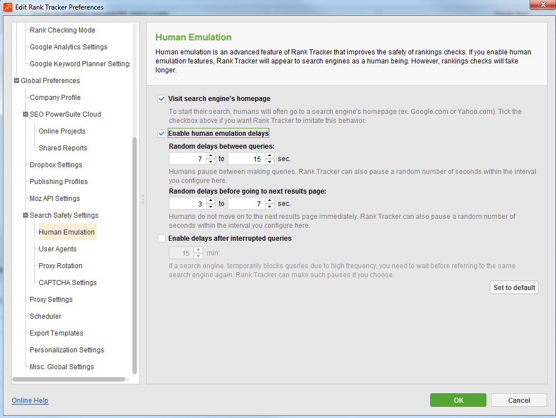Click the queries delay field showing 15 sec
556x418 pixels.
click(247, 159)
